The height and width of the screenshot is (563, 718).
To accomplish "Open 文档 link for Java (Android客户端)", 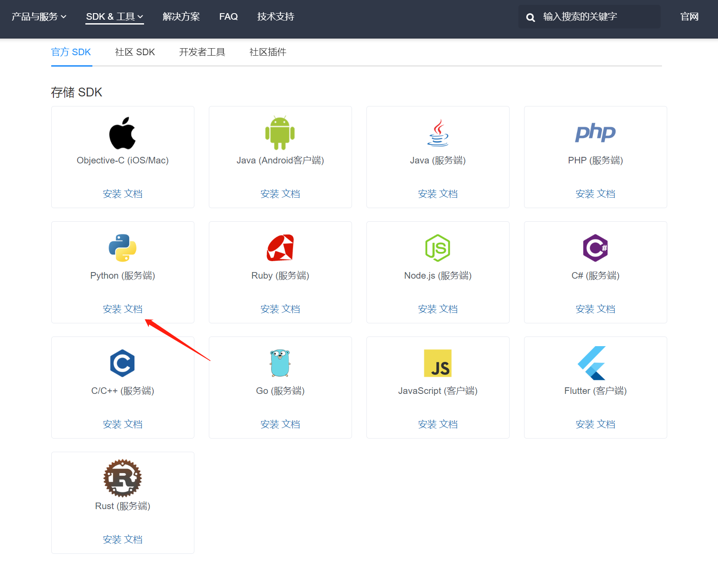I will tap(291, 194).
